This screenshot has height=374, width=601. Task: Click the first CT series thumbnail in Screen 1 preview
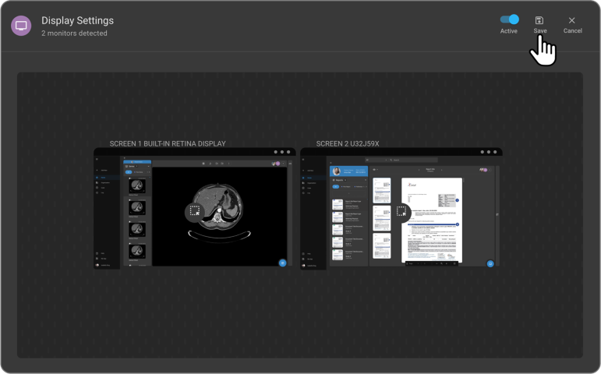pyautogui.click(x=136, y=185)
